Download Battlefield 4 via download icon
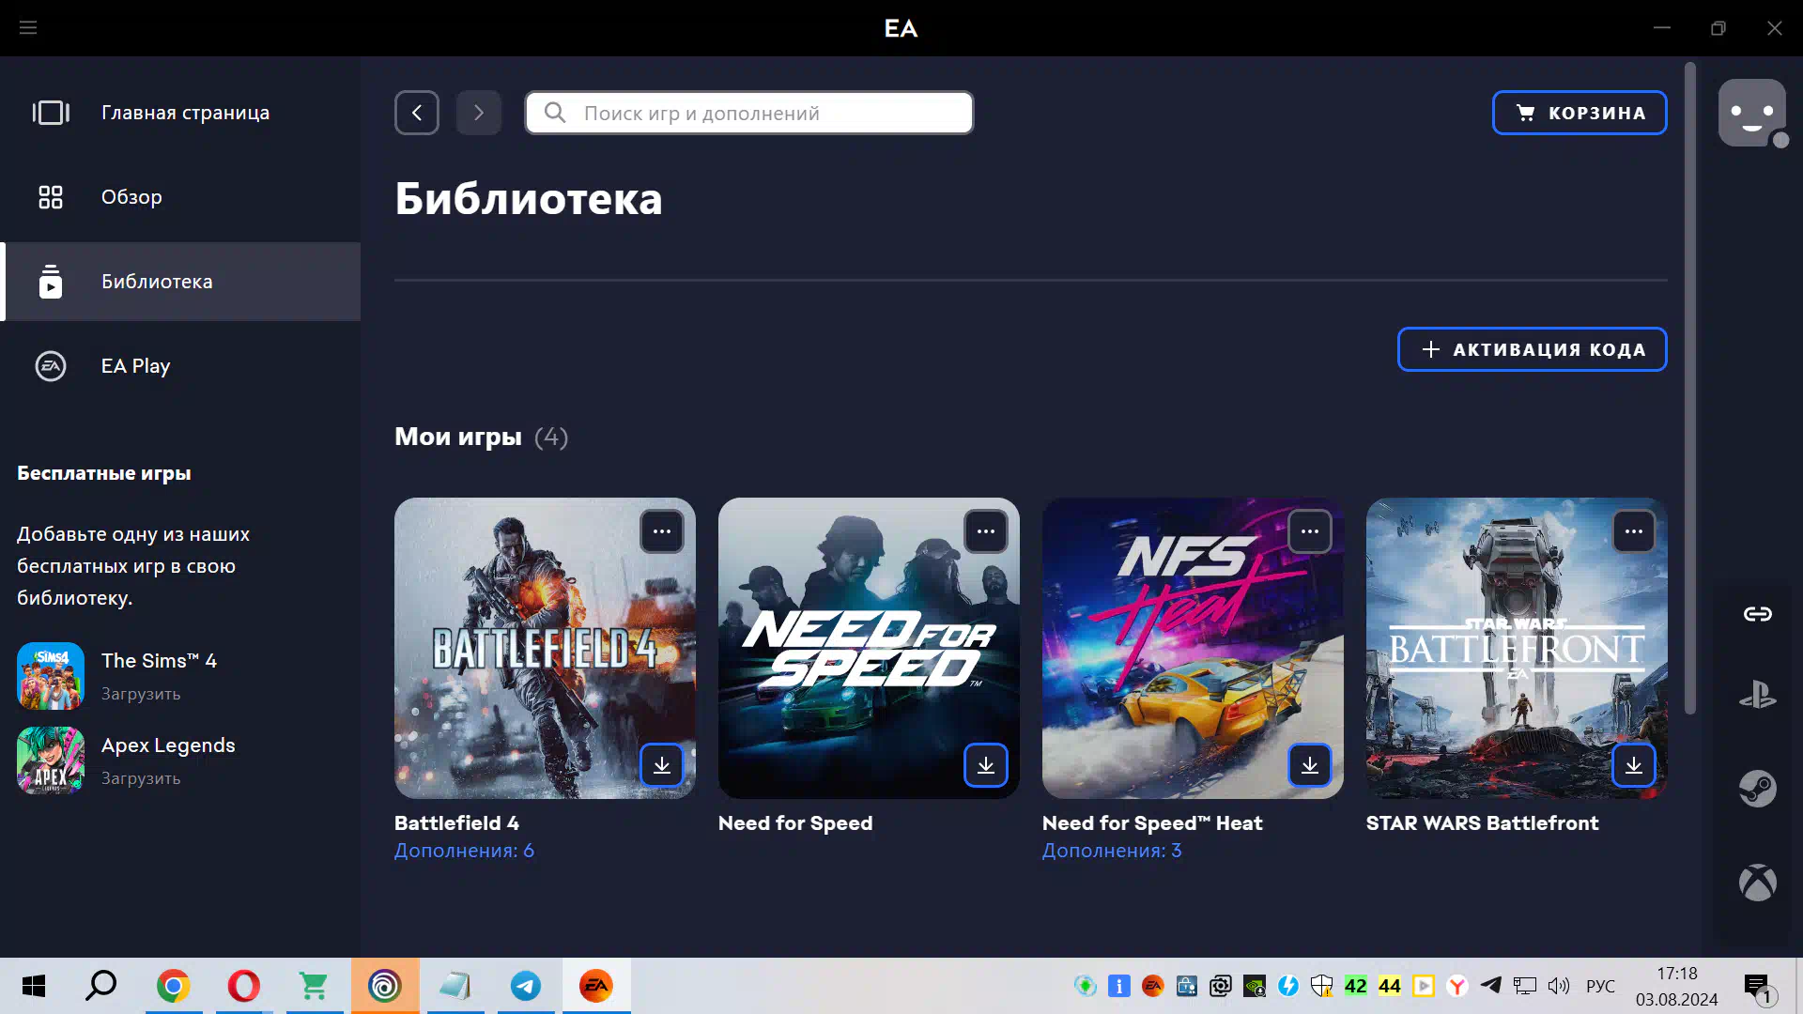Image resolution: width=1803 pixels, height=1014 pixels. point(662,765)
